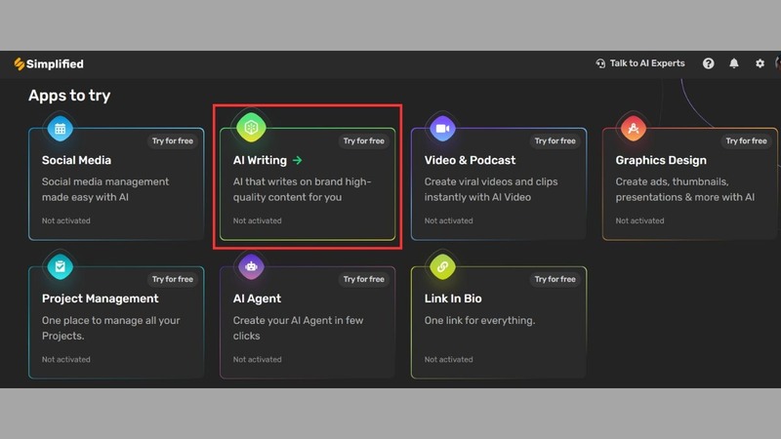
Task: Click the 'Apps to try' heading
Action: point(69,95)
